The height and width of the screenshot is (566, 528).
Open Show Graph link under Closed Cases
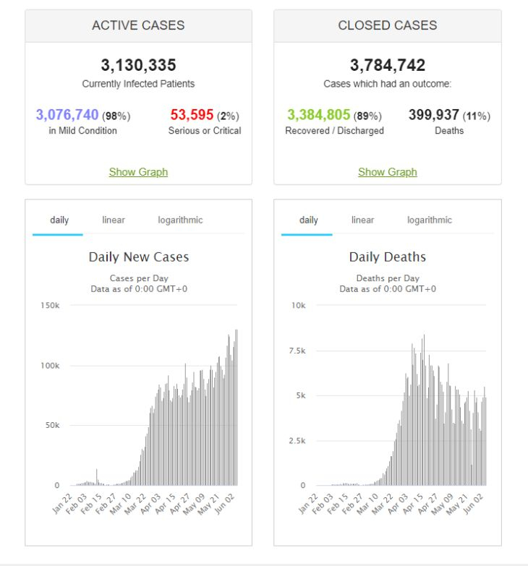point(388,172)
